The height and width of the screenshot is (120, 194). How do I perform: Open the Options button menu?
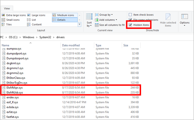coord(185,20)
